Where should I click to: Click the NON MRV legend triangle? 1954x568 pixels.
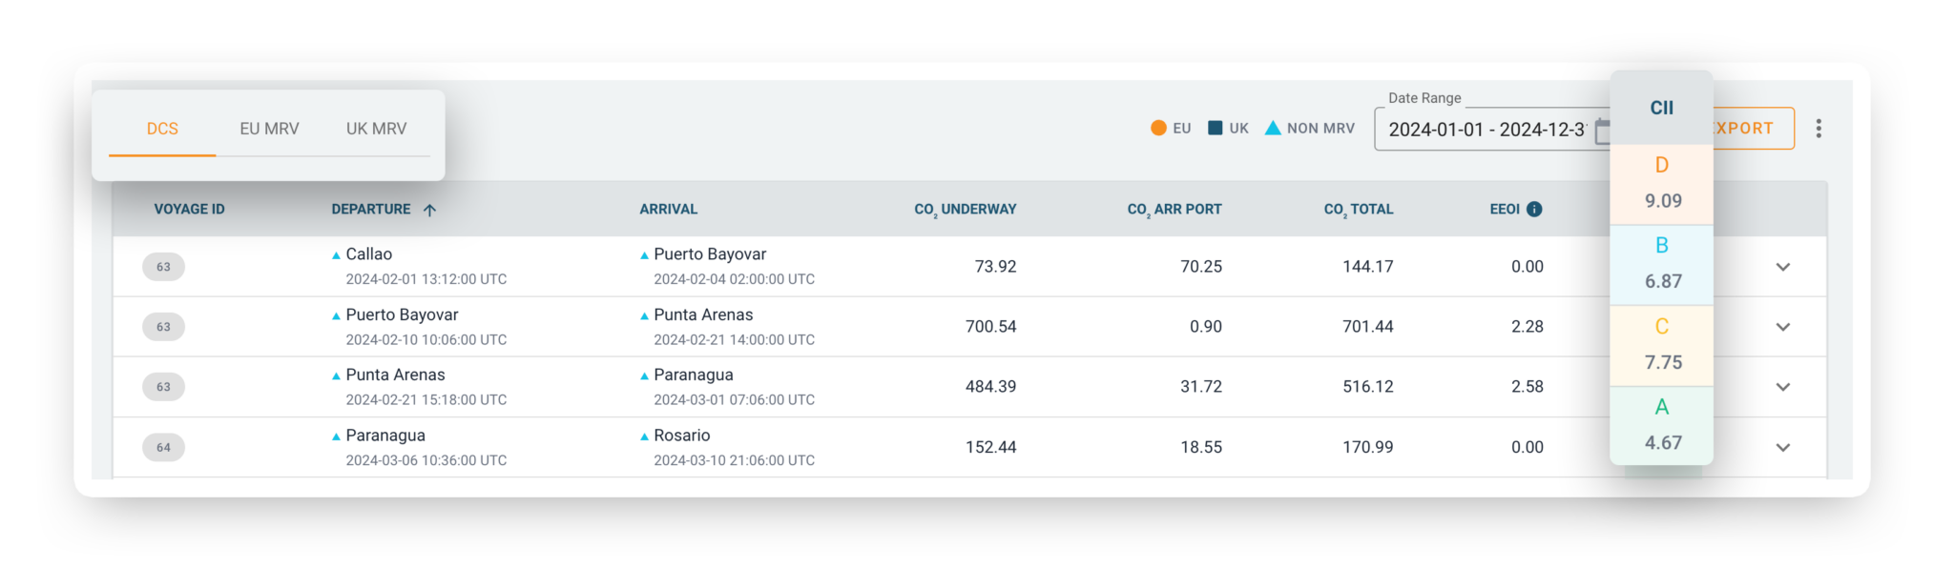[x=1273, y=128]
